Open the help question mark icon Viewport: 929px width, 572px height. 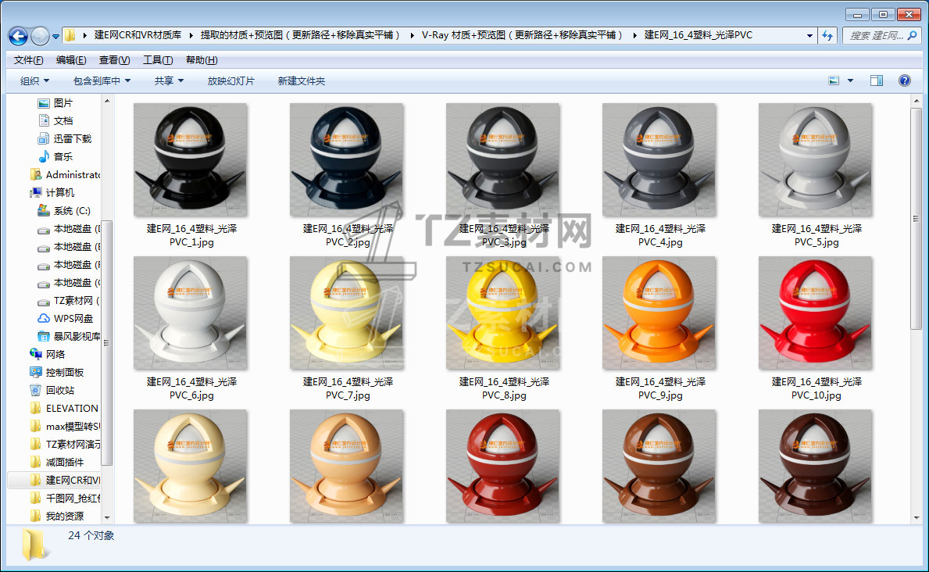click(x=904, y=80)
